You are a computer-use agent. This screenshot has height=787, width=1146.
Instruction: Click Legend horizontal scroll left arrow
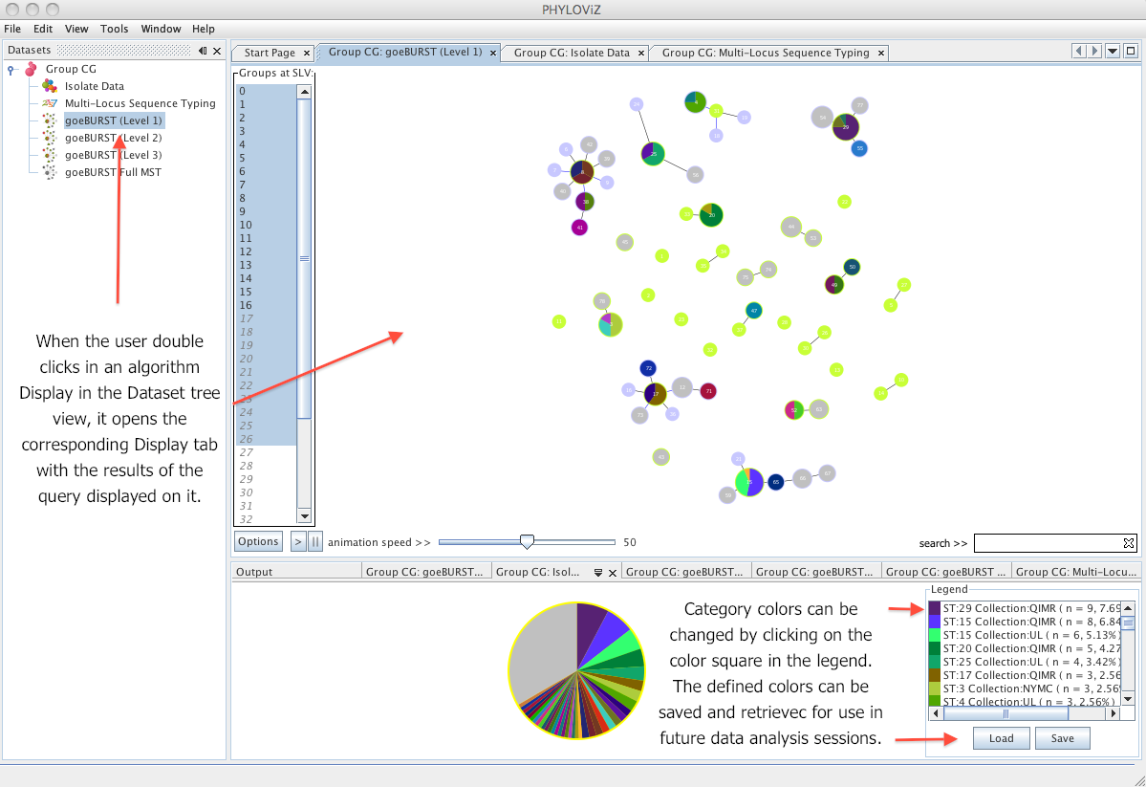click(x=936, y=713)
